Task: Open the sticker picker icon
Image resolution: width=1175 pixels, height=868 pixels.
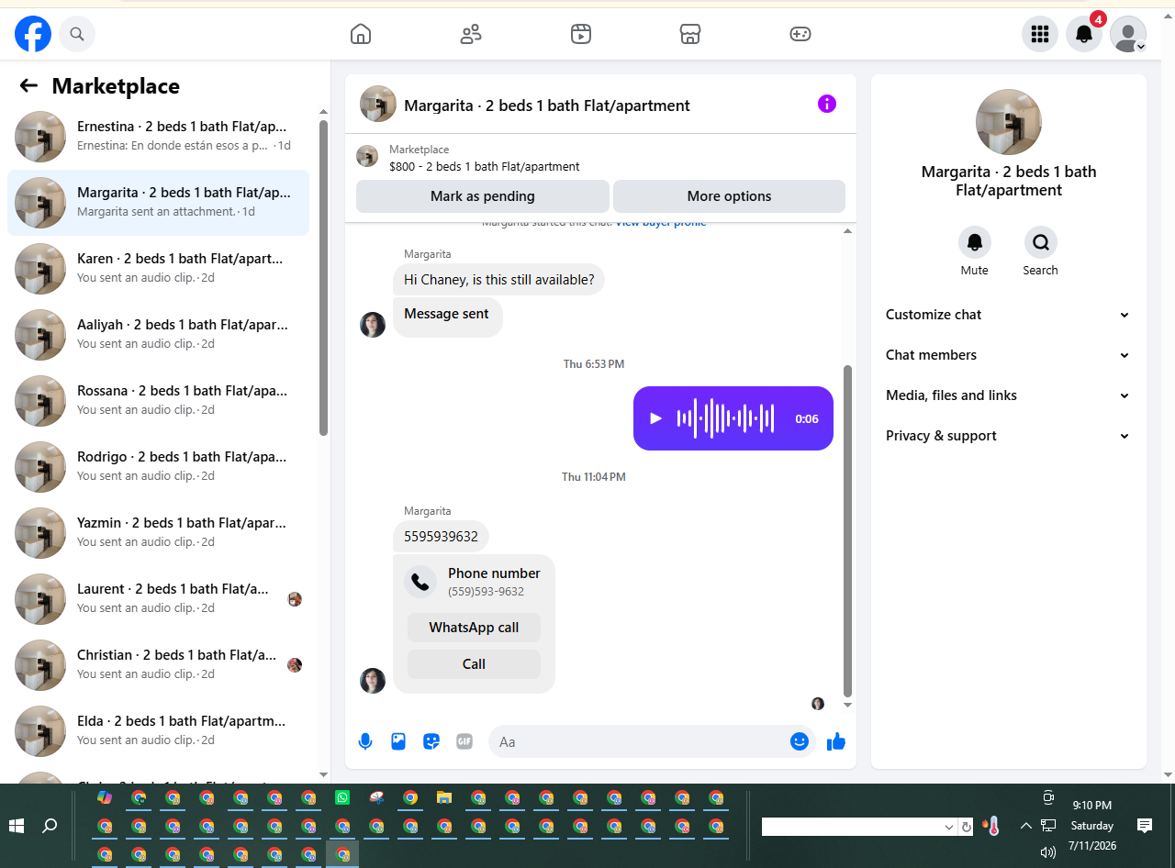Action: [x=431, y=741]
